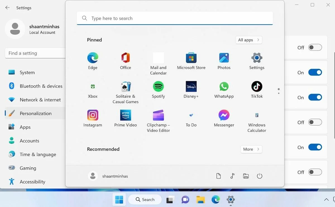Show hidden icons in the system tray
This screenshot has width=335, height=207.
point(326,200)
